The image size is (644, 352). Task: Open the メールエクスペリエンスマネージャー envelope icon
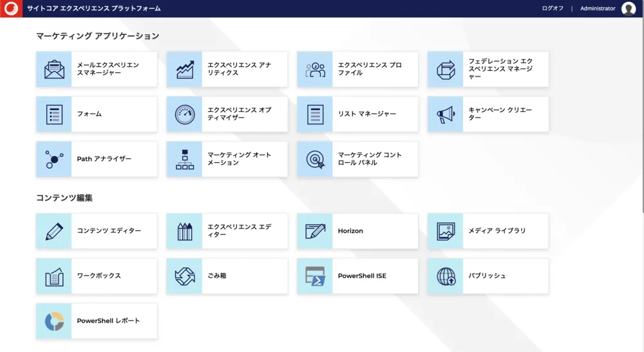tap(54, 69)
